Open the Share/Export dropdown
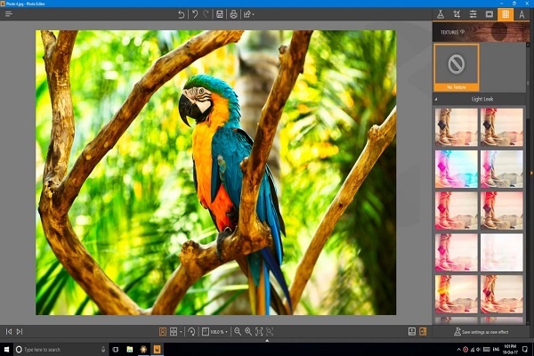 (x=249, y=14)
